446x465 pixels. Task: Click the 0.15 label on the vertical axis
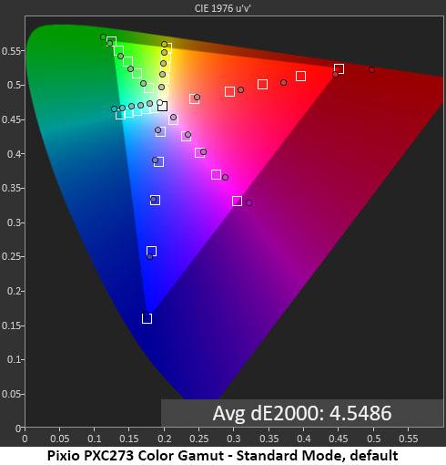click(x=11, y=325)
